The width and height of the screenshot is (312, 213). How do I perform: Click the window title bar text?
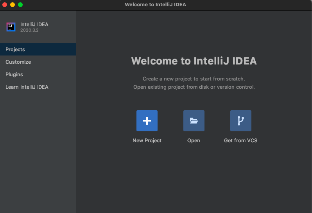pyautogui.click(x=155, y=5)
